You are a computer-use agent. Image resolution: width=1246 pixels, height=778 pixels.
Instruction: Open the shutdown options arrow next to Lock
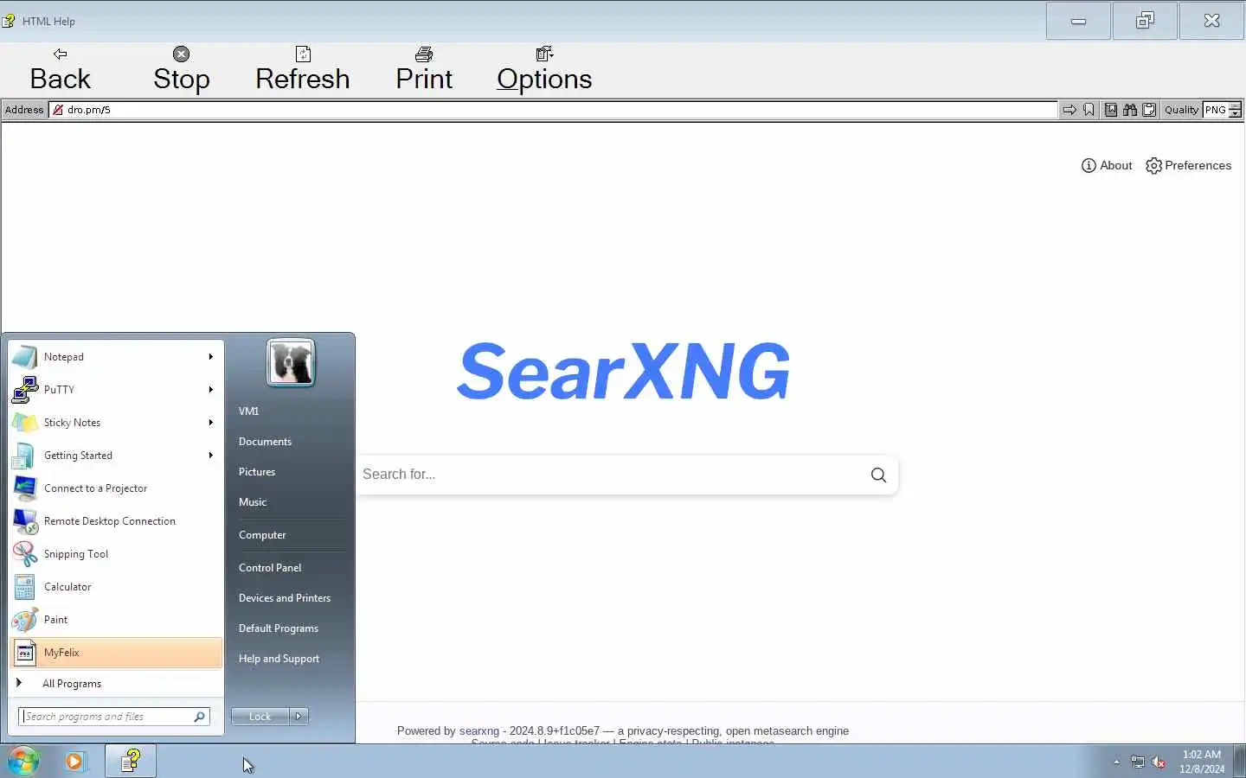299,717
